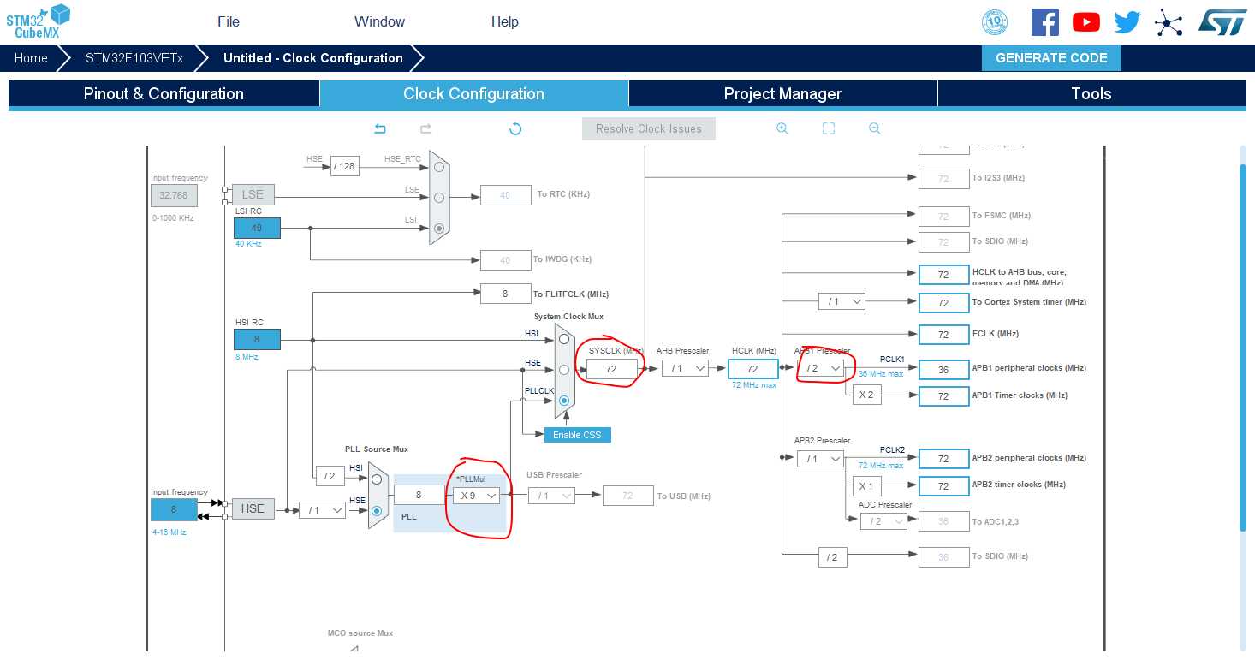Click the HCLK to AHB bus 72 field
The height and width of the screenshot is (660, 1255).
[x=943, y=275]
